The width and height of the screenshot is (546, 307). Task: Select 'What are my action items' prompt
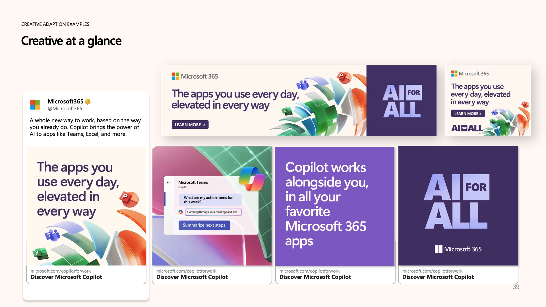210,200
